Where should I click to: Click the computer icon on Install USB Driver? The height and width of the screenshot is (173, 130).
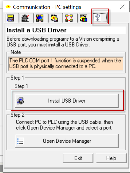[20, 101]
